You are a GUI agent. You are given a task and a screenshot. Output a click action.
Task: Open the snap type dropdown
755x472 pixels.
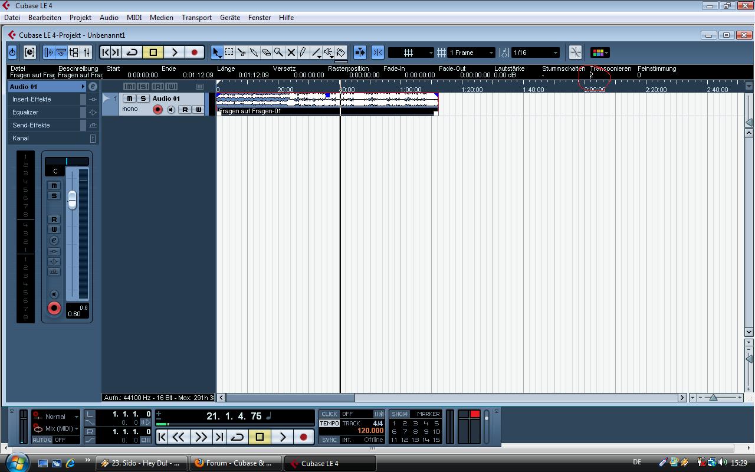tap(411, 53)
